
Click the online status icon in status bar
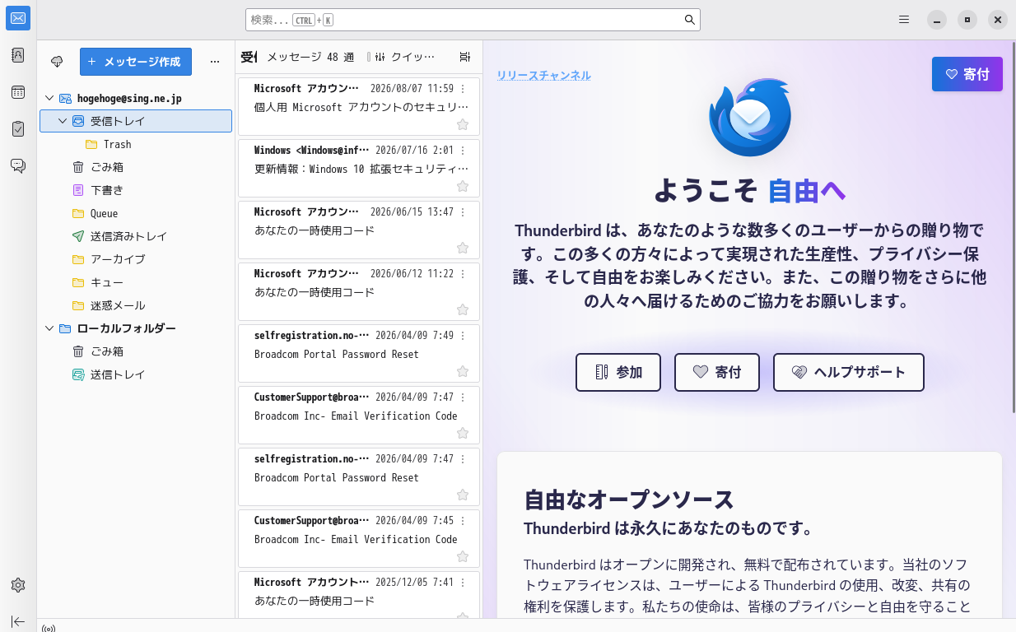tap(48, 629)
